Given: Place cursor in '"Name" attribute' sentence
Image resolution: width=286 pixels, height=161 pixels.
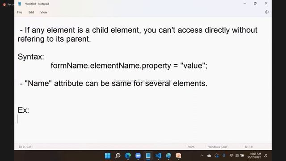Looking at the screenshot, I should (x=114, y=84).
